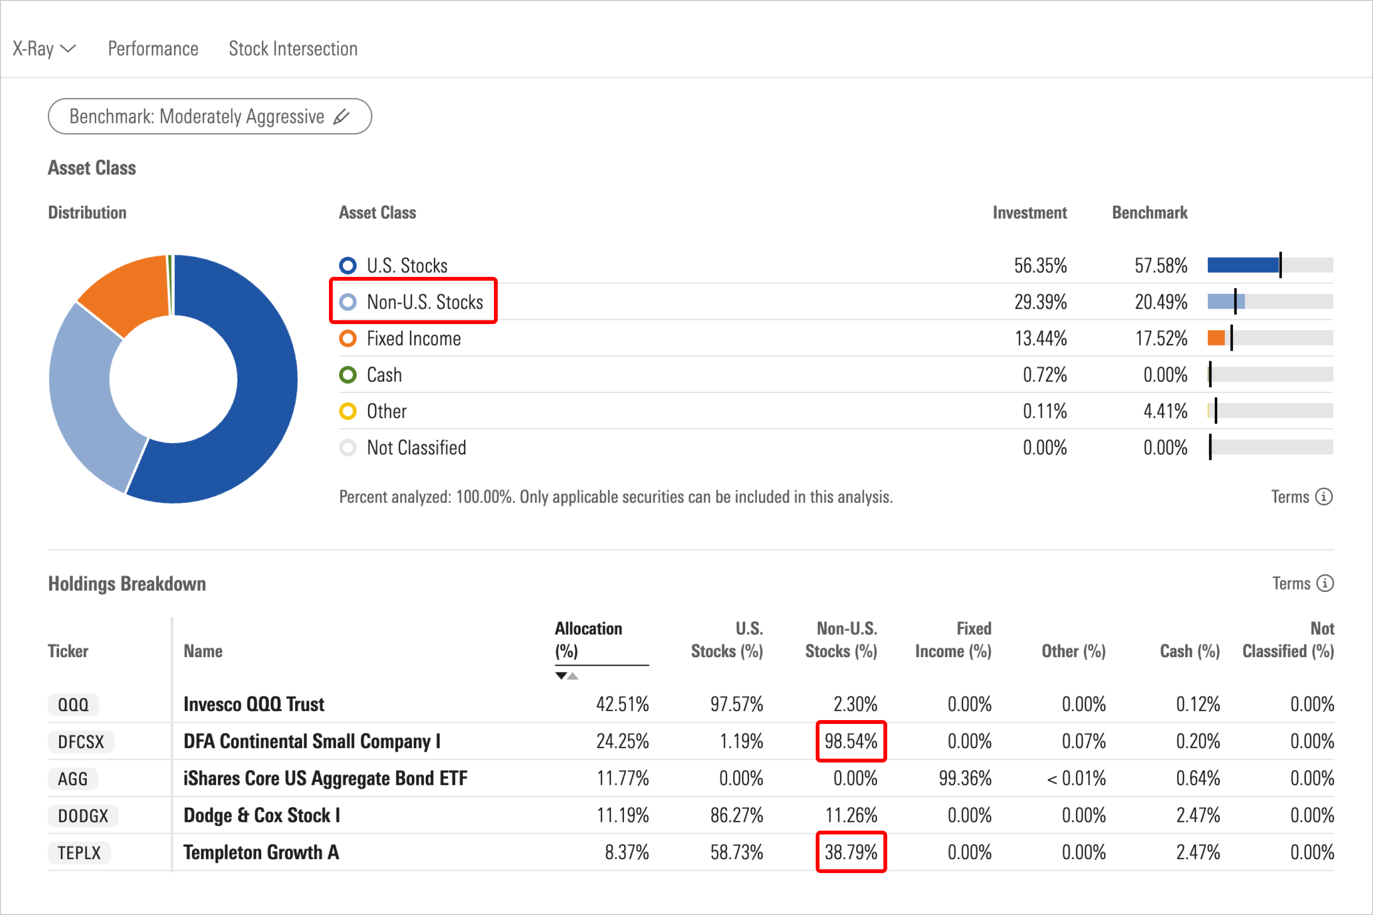
Task: Click the Terms info icon beside Holdings Breakdown
Action: [1325, 583]
